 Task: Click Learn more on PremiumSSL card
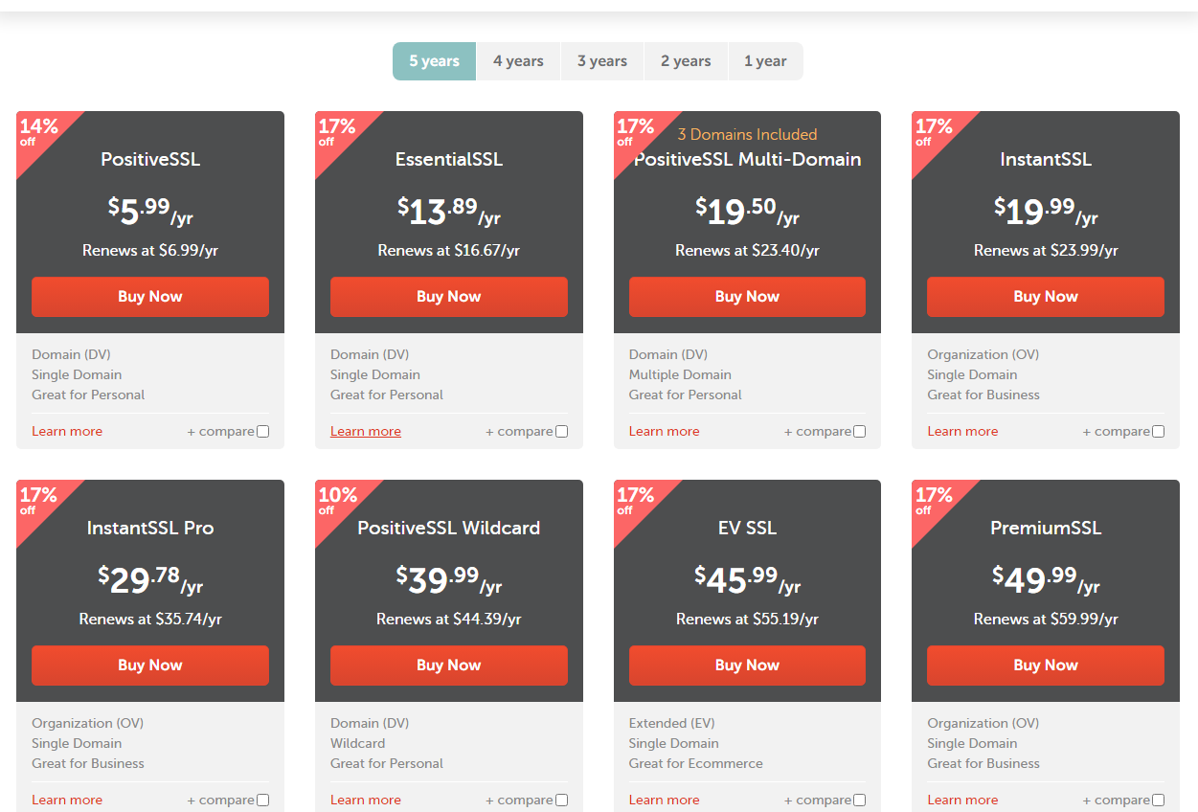click(x=962, y=801)
